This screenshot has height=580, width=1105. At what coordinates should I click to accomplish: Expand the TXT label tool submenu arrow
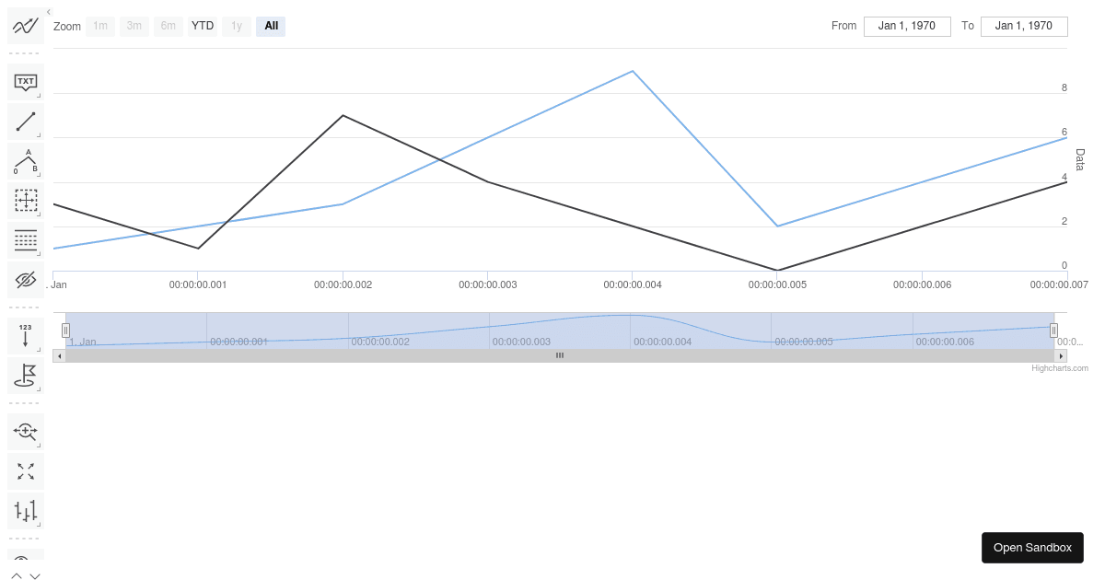[39, 95]
